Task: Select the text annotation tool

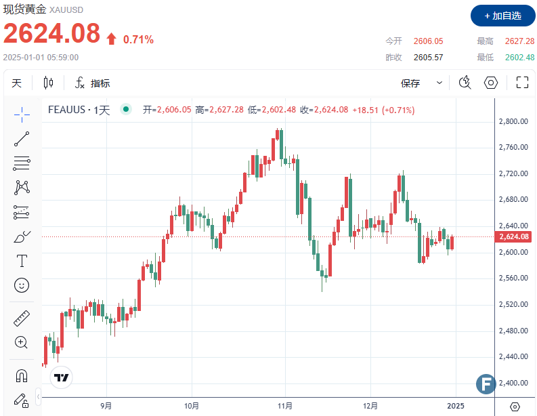Action: tap(22, 261)
